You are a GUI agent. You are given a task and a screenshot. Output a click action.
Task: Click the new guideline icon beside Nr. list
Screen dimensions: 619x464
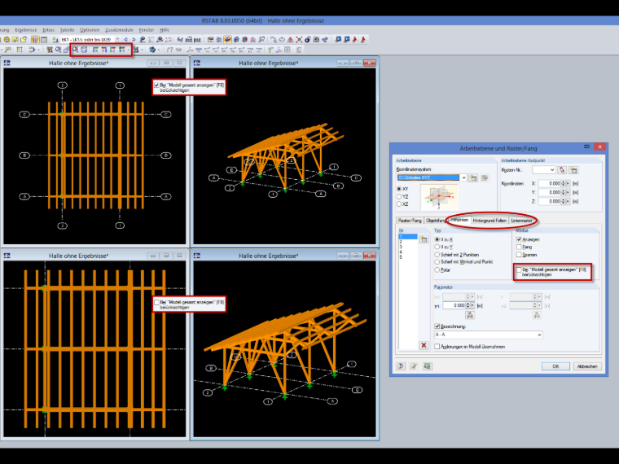click(x=424, y=239)
